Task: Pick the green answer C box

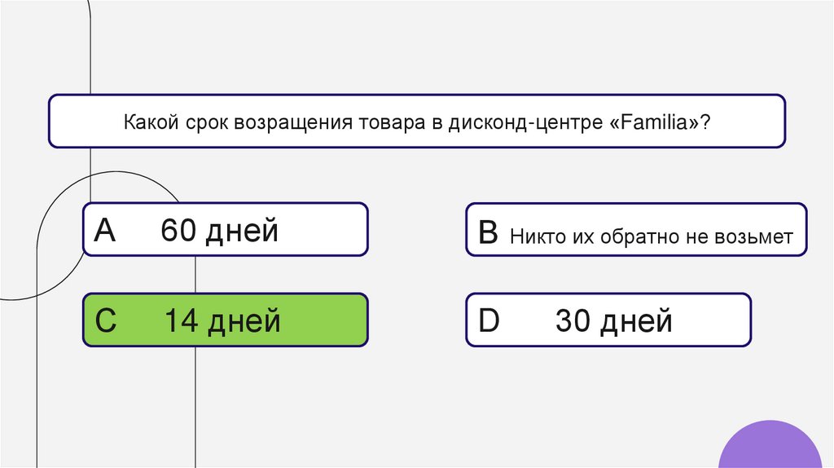Action: click(x=225, y=320)
